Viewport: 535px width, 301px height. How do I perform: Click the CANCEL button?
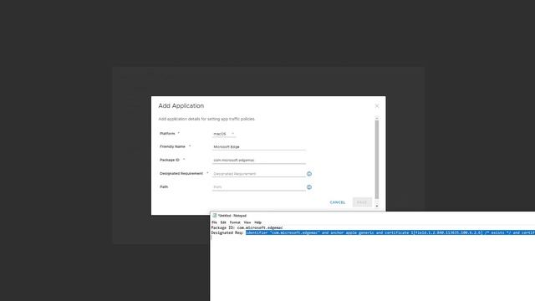click(338, 202)
